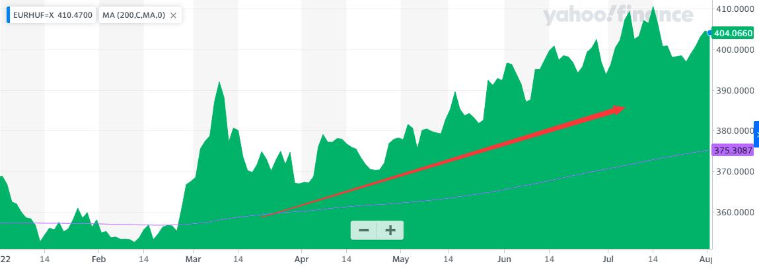Image resolution: width=759 pixels, height=268 pixels.
Task: Click the Feb label on time axis
Action: click(x=98, y=260)
